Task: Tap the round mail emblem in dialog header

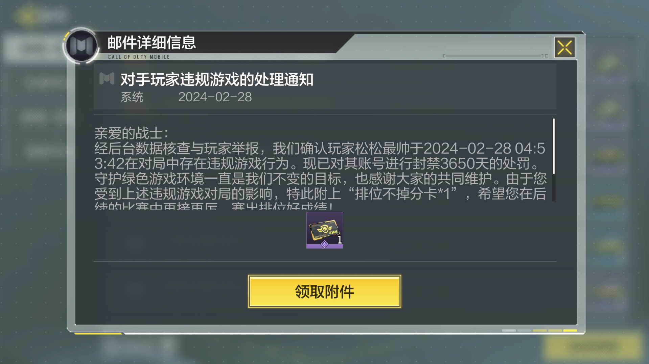Action: [x=81, y=46]
